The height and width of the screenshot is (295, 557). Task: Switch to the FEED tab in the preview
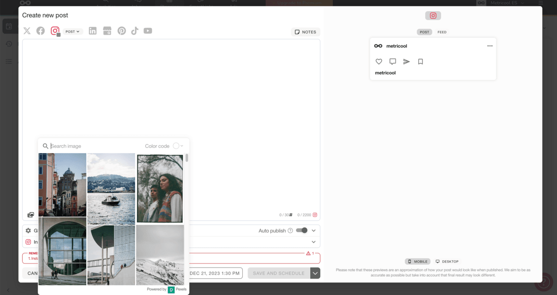[x=441, y=32]
